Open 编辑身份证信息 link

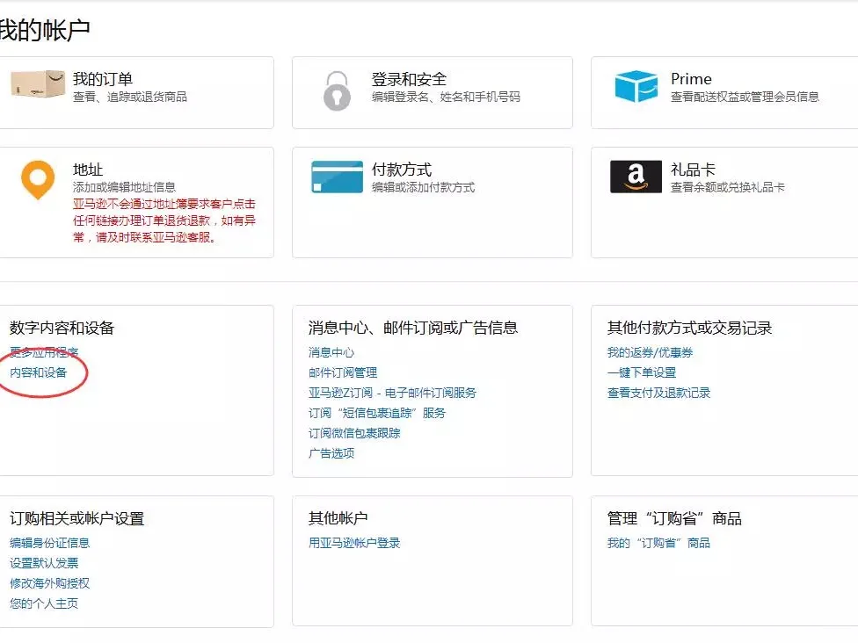coord(49,543)
